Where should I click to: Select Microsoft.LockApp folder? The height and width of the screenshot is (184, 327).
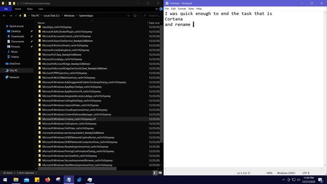[62, 59]
